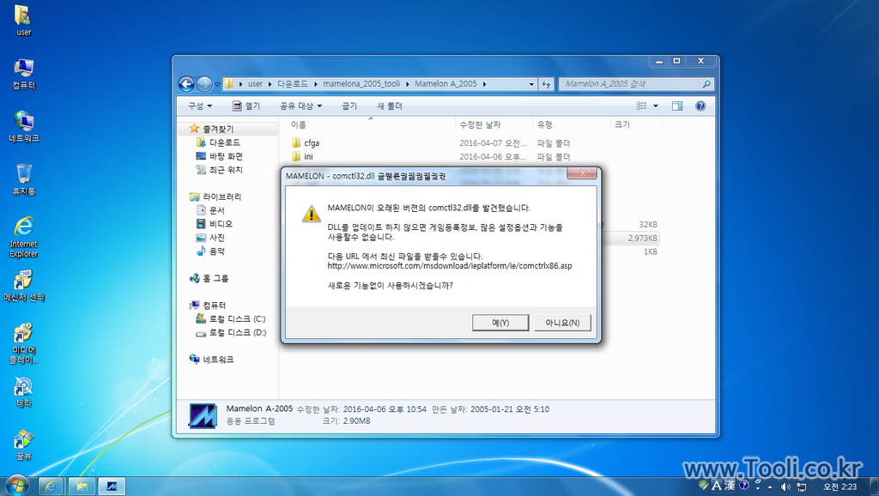The height and width of the screenshot is (496, 879).
Task: Select mamelona_2005_tooli in address bar
Action: [x=361, y=84]
